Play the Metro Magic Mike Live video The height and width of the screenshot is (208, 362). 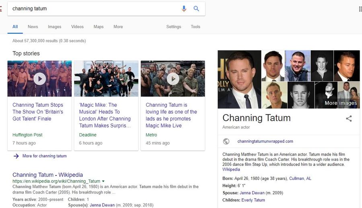coord(173,79)
